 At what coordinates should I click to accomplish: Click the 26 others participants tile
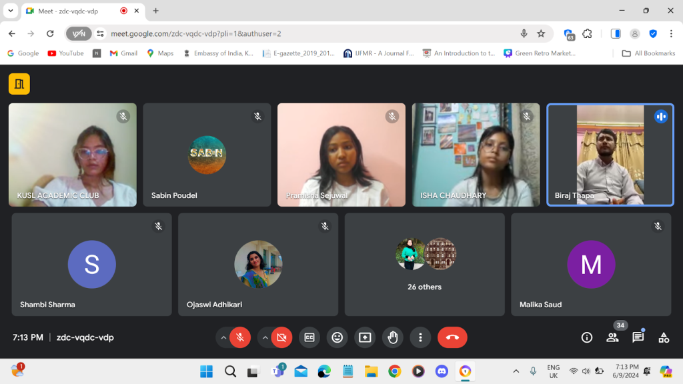424,265
